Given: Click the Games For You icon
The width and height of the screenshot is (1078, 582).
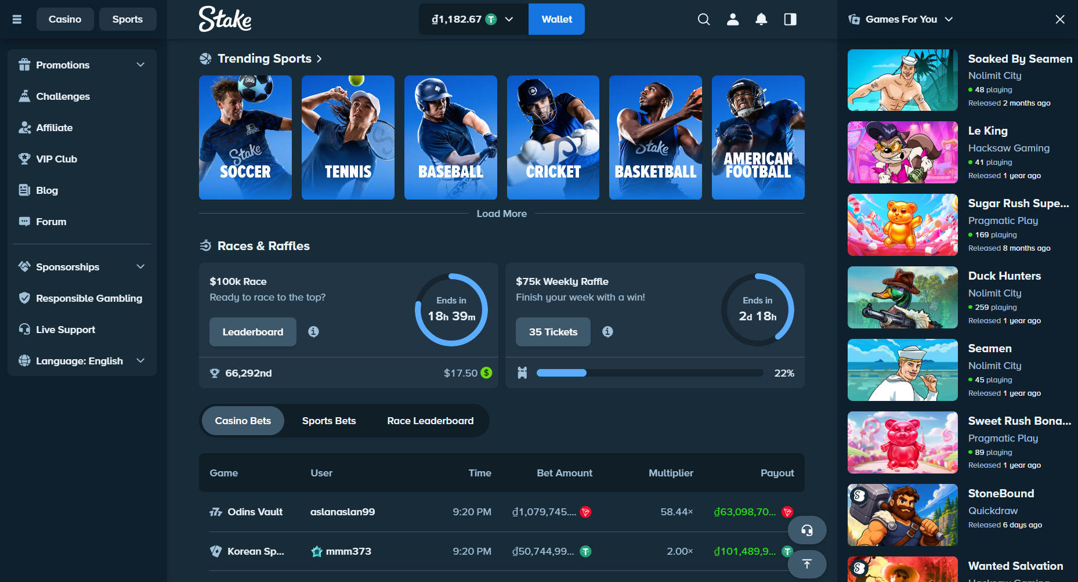Looking at the screenshot, I should tap(854, 19).
